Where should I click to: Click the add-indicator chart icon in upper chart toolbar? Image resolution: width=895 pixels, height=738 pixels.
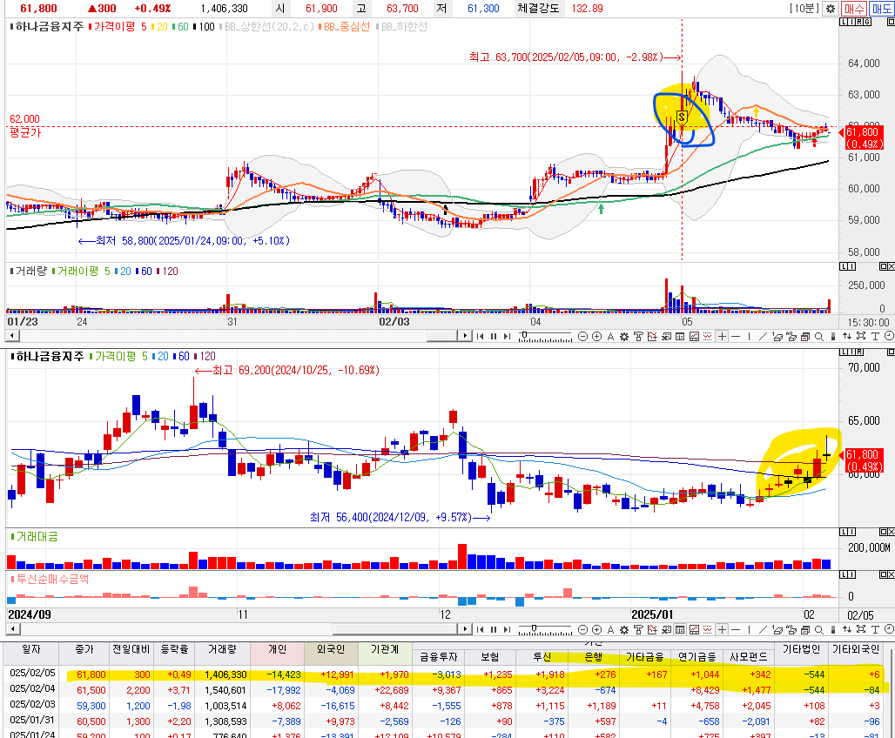[652, 337]
